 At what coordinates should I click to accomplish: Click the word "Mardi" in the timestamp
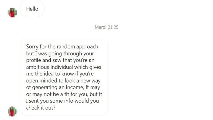click(100, 27)
